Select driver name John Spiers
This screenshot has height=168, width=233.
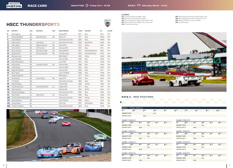point(16,45)
